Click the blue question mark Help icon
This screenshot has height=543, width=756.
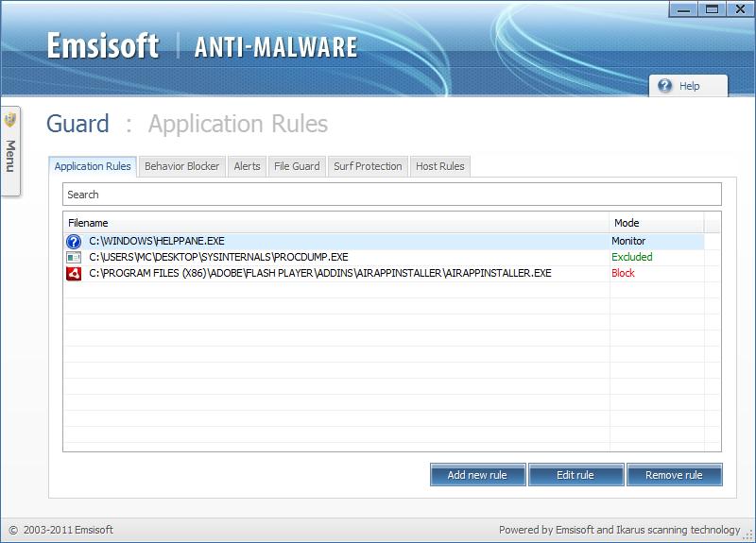pyautogui.click(x=664, y=86)
